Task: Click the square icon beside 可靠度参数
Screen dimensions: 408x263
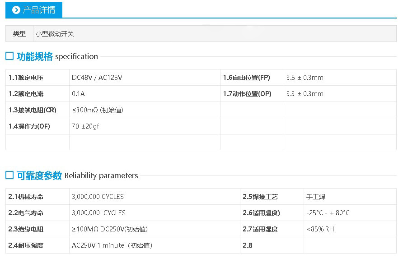Action: coord(9,175)
